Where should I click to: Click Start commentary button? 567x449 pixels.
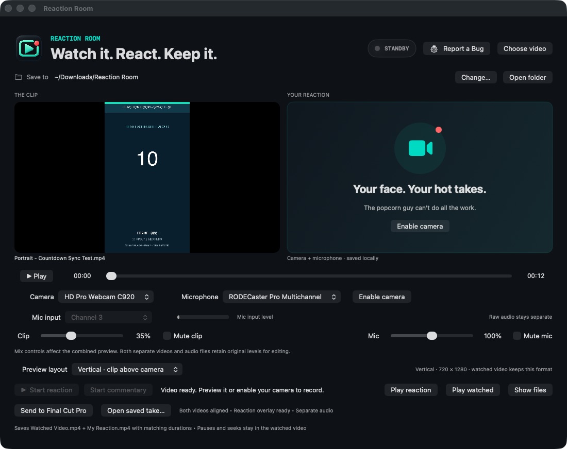[118, 390]
